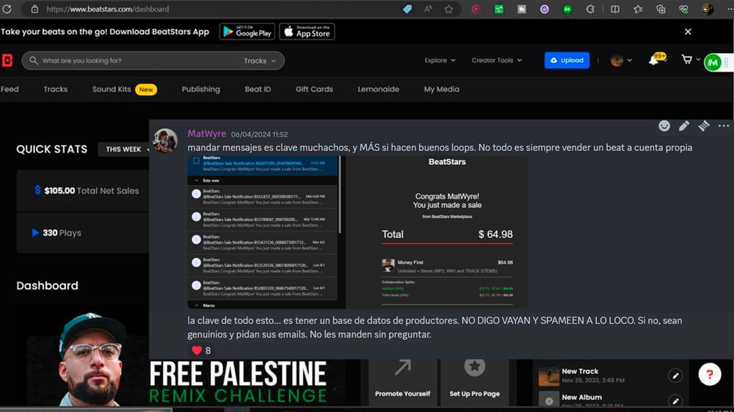This screenshot has width=734, height=412.
Task: Open the Publishing tab
Action: pyautogui.click(x=201, y=89)
